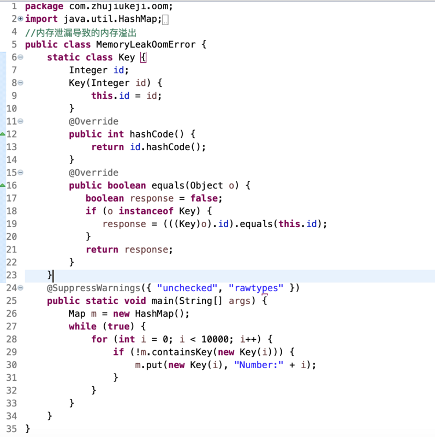435x437 pixels.
Task: Click the final closing brace on line 35
Action: point(28,429)
